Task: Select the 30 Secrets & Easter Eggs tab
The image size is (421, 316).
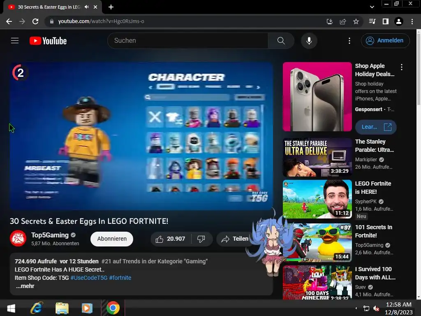Action: pos(49,7)
